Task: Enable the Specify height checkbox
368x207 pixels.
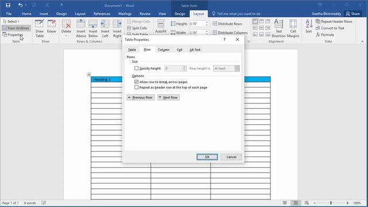Action: (136, 68)
